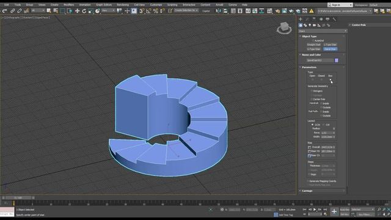Image resolution: width=391 pixels, height=220 pixels.
Task: Toggle the AutoGrid checkbox
Action: [313, 40]
